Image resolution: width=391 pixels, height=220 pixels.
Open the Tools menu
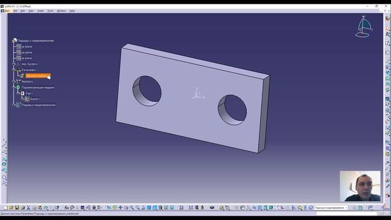pyautogui.click(x=50, y=11)
